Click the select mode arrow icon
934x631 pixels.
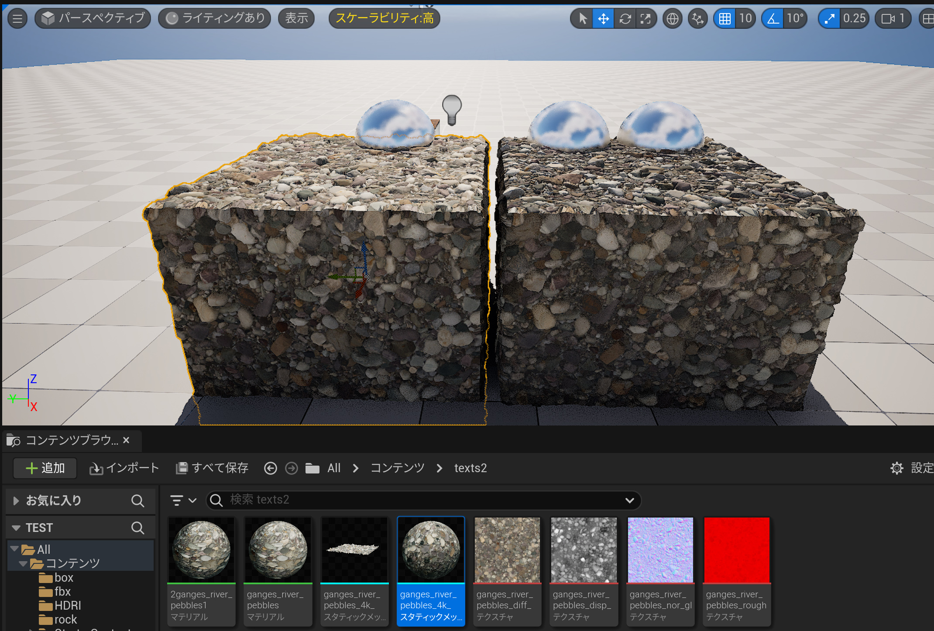tap(582, 19)
